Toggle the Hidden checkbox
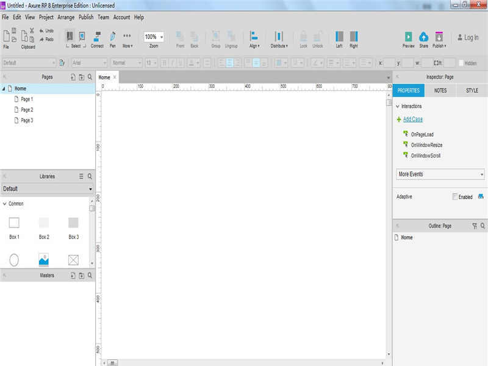Viewport: 488px width, 366px height. click(461, 63)
